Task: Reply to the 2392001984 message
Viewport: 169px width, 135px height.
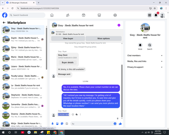Action: pyautogui.click(x=77, y=114)
